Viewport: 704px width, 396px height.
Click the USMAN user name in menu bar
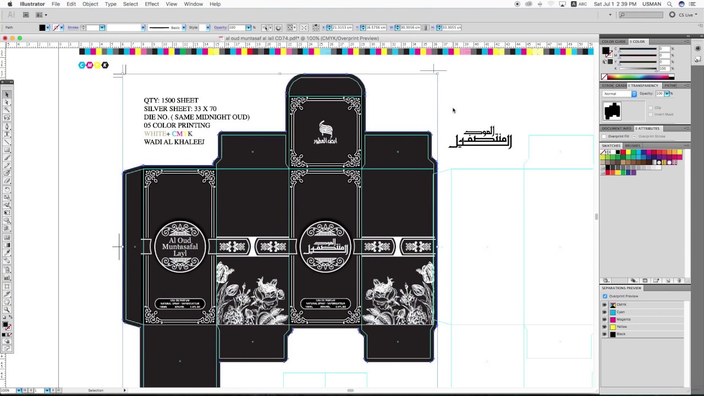point(652,4)
